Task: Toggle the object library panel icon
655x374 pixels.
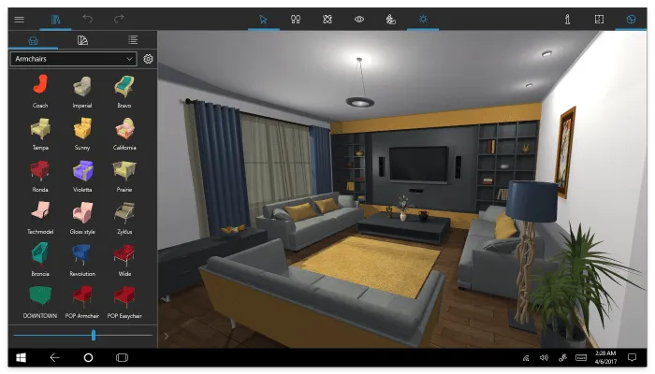Action: point(55,20)
